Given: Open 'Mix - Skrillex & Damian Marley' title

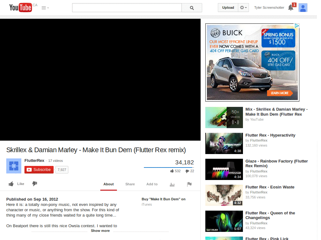Looking at the screenshot, I should point(276,112).
